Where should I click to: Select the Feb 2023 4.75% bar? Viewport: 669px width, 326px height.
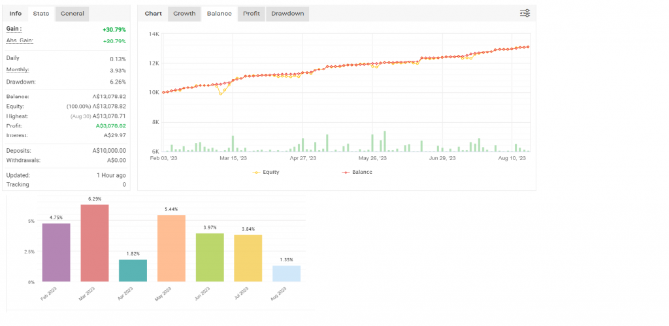click(x=57, y=252)
